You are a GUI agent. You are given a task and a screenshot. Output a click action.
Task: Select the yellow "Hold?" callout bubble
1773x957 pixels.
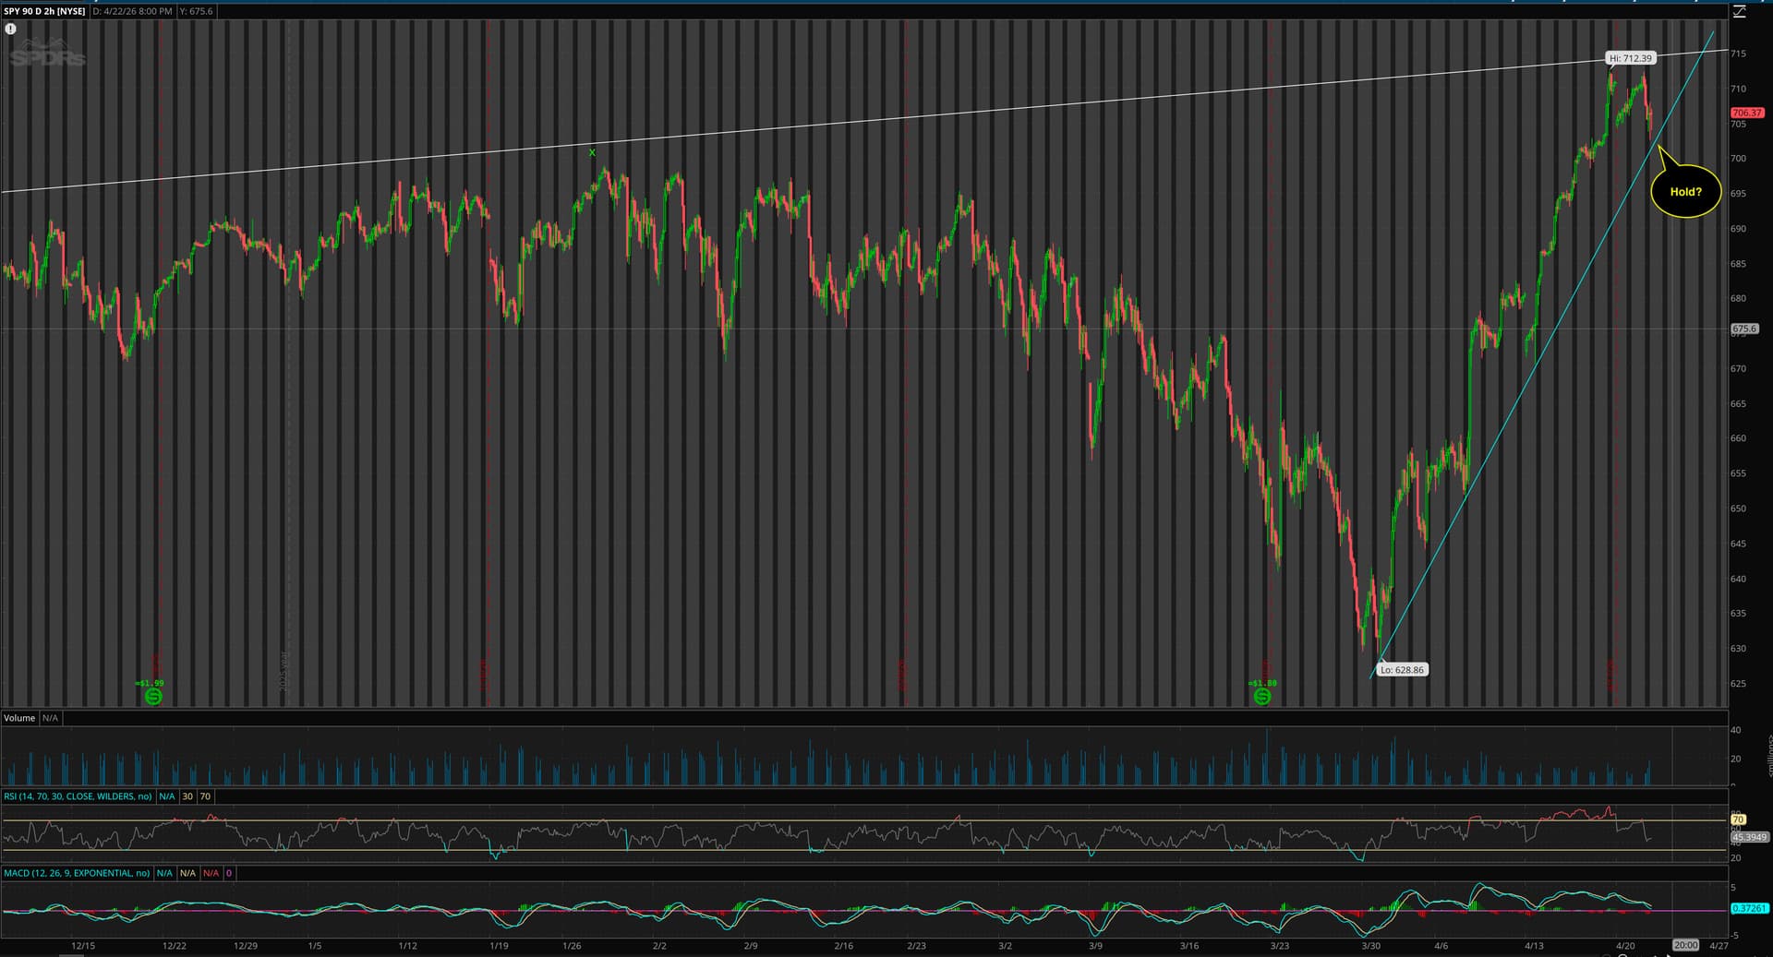click(1685, 192)
